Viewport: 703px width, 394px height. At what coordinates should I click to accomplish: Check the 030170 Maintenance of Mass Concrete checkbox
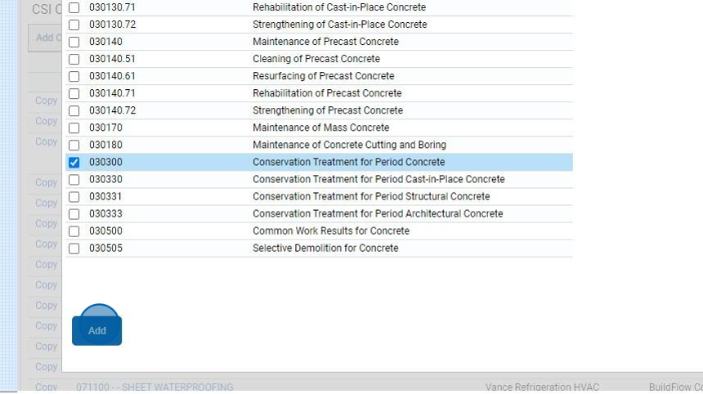click(74, 128)
